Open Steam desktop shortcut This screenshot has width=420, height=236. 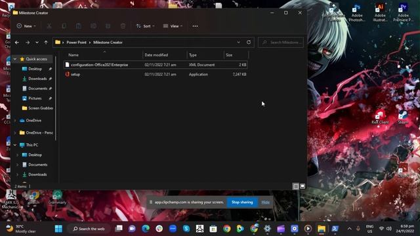[403, 117]
